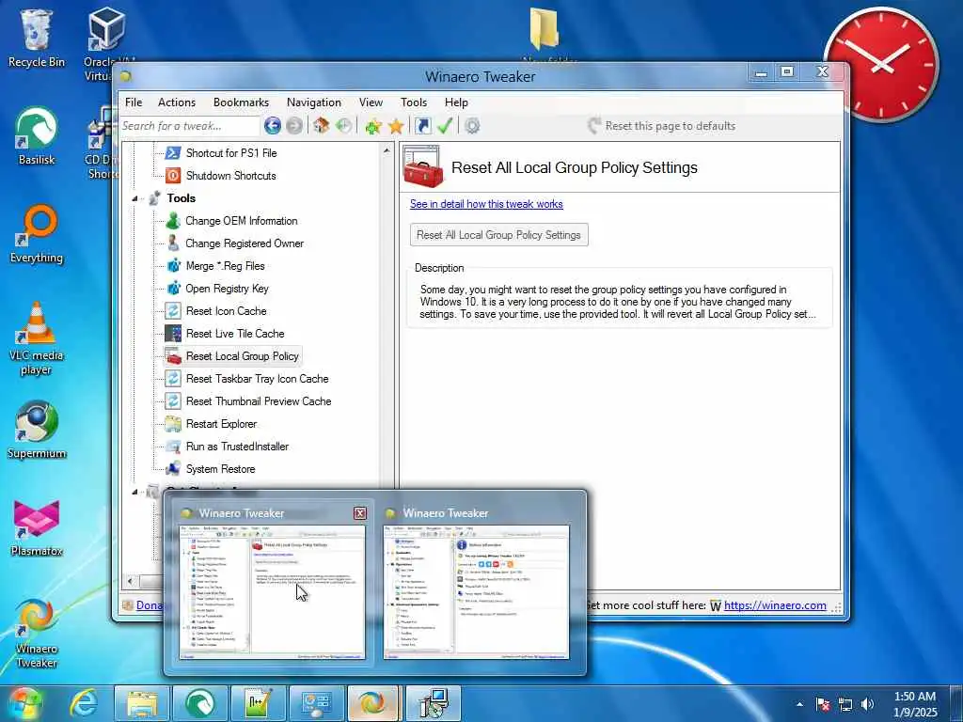Select the Everything desktop shortcut
Viewport: 963px width, 722px height.
[37, 234]
